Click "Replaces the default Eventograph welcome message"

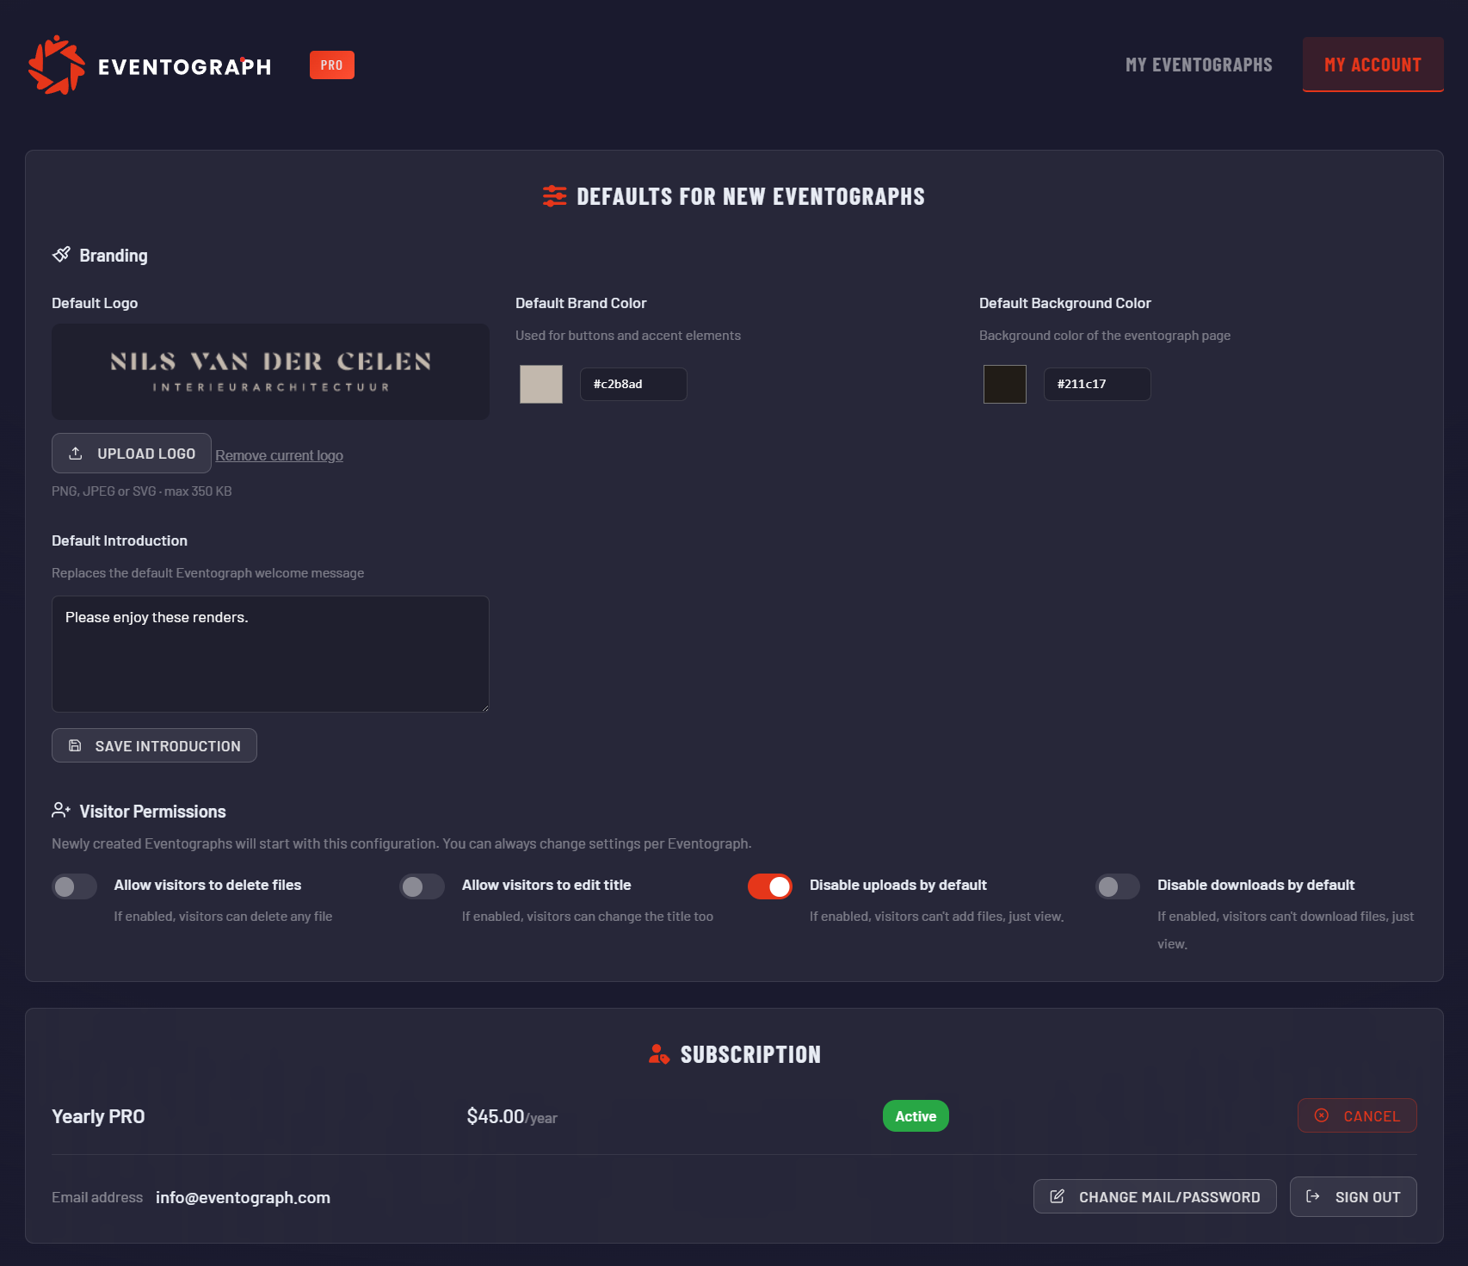click(x=208, y=573)
